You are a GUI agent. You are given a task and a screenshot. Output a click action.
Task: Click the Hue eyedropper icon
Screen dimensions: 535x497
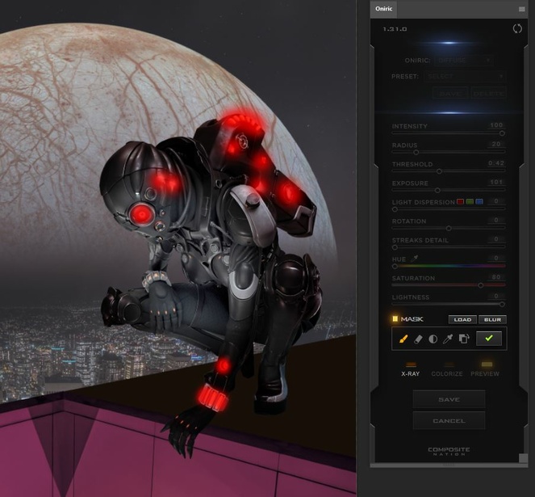pyautogui.click(x=416, y=259)
